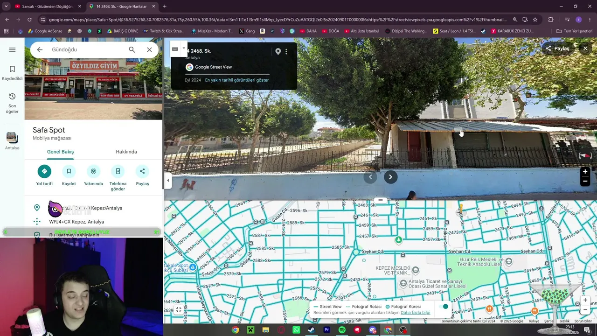Move to next Street View image
This screenshot has height=336, width=597.
tap(390, 177)
